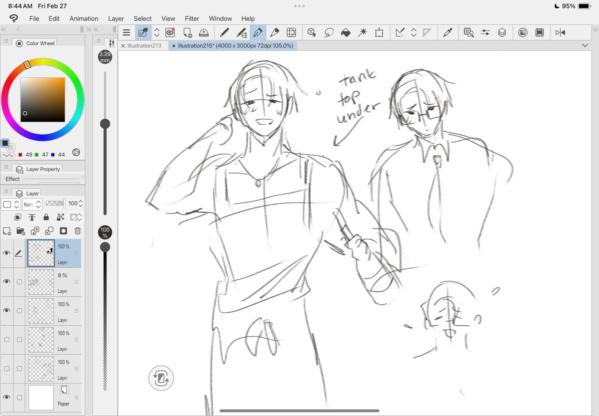The width and height of the screenshot is (599, 416).
Task: Open the blend mode dropdown showing Norm
Action: [x=31, y=204]
